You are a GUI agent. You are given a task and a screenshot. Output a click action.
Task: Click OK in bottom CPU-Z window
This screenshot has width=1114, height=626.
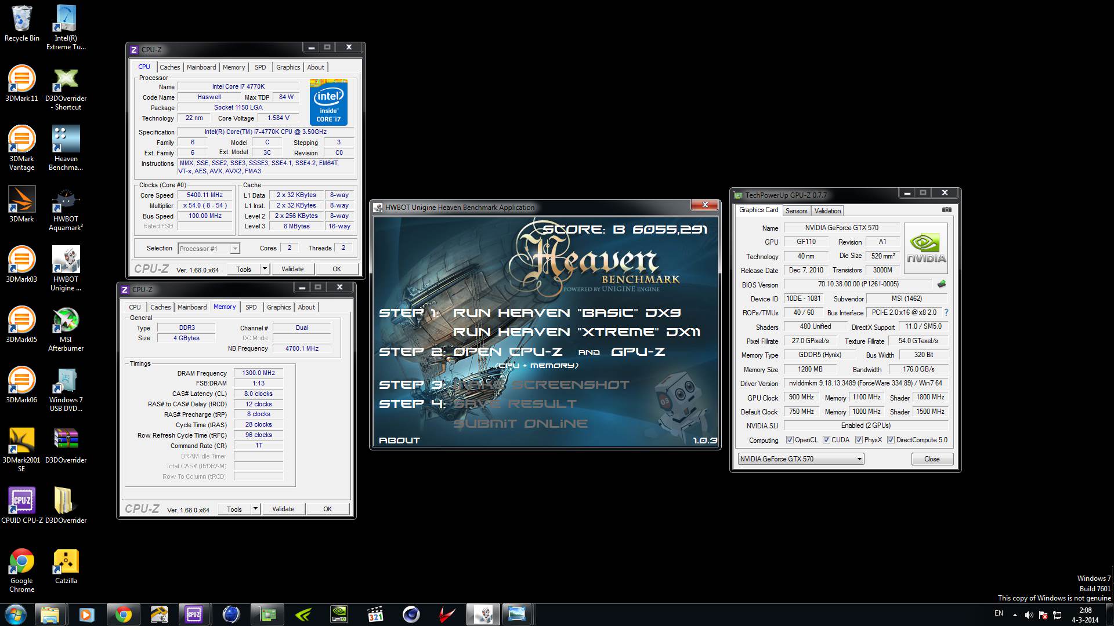tap(327, 509)
